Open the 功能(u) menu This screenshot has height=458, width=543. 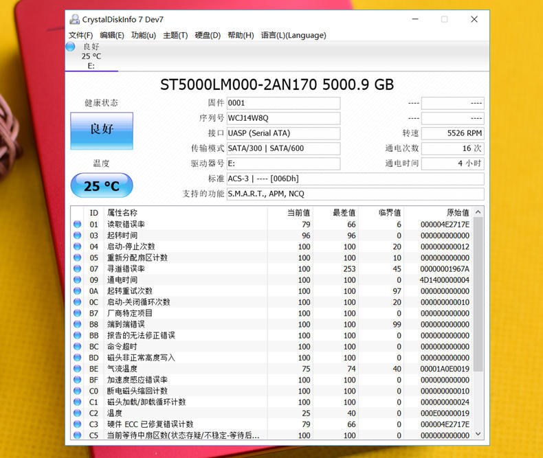click(144, 35)
